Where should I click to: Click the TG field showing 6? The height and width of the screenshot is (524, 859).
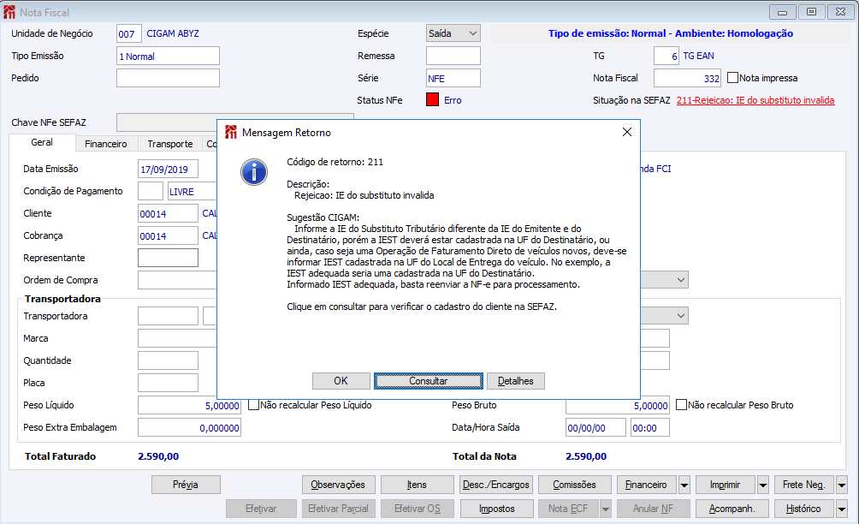coord(666,56)
